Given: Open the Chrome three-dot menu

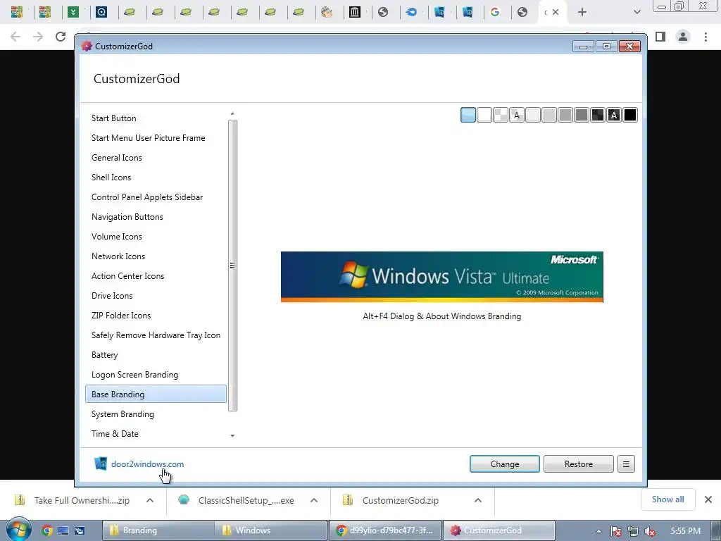Looking at the screenshot, I should [706, 37].
